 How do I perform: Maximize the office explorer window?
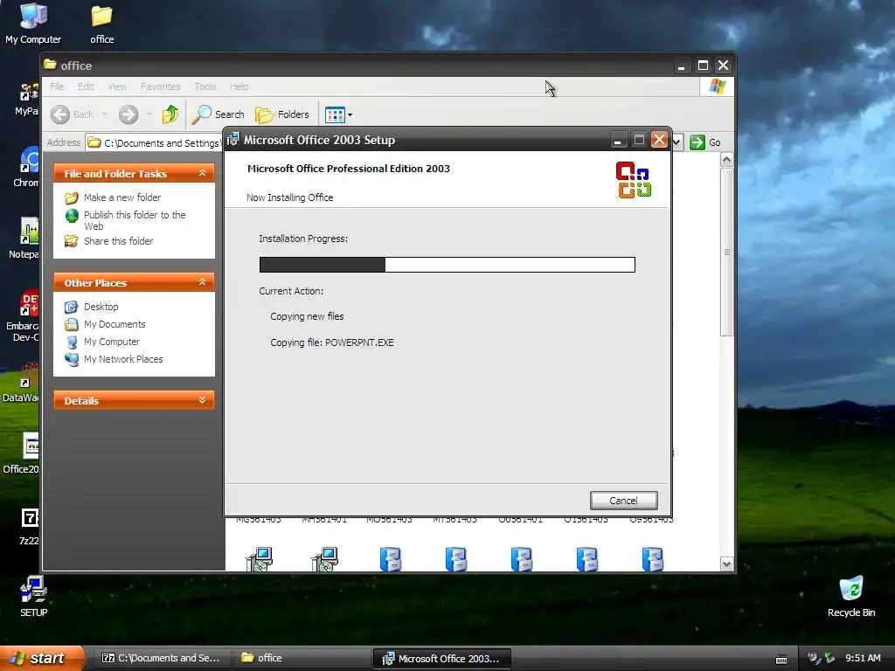[703, 66]
